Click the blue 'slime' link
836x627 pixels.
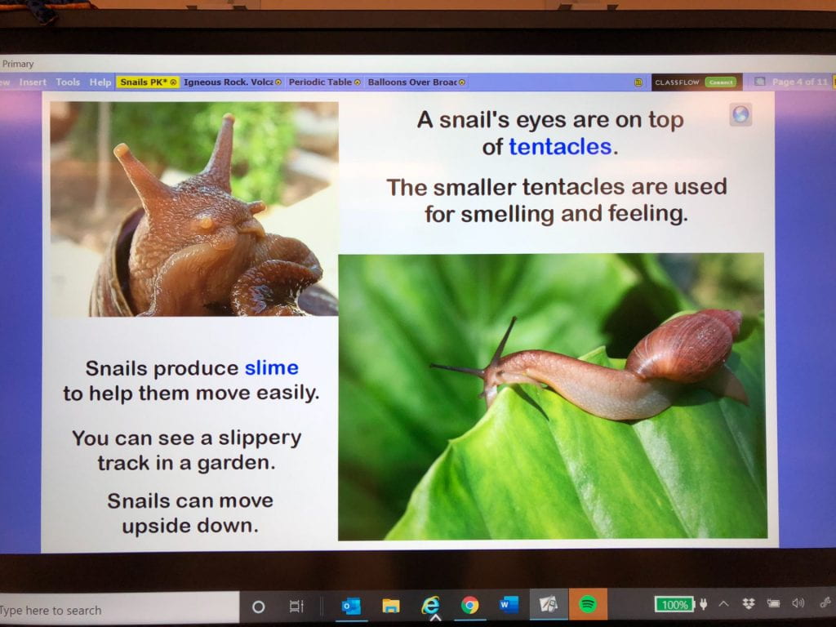pos(271,368)
